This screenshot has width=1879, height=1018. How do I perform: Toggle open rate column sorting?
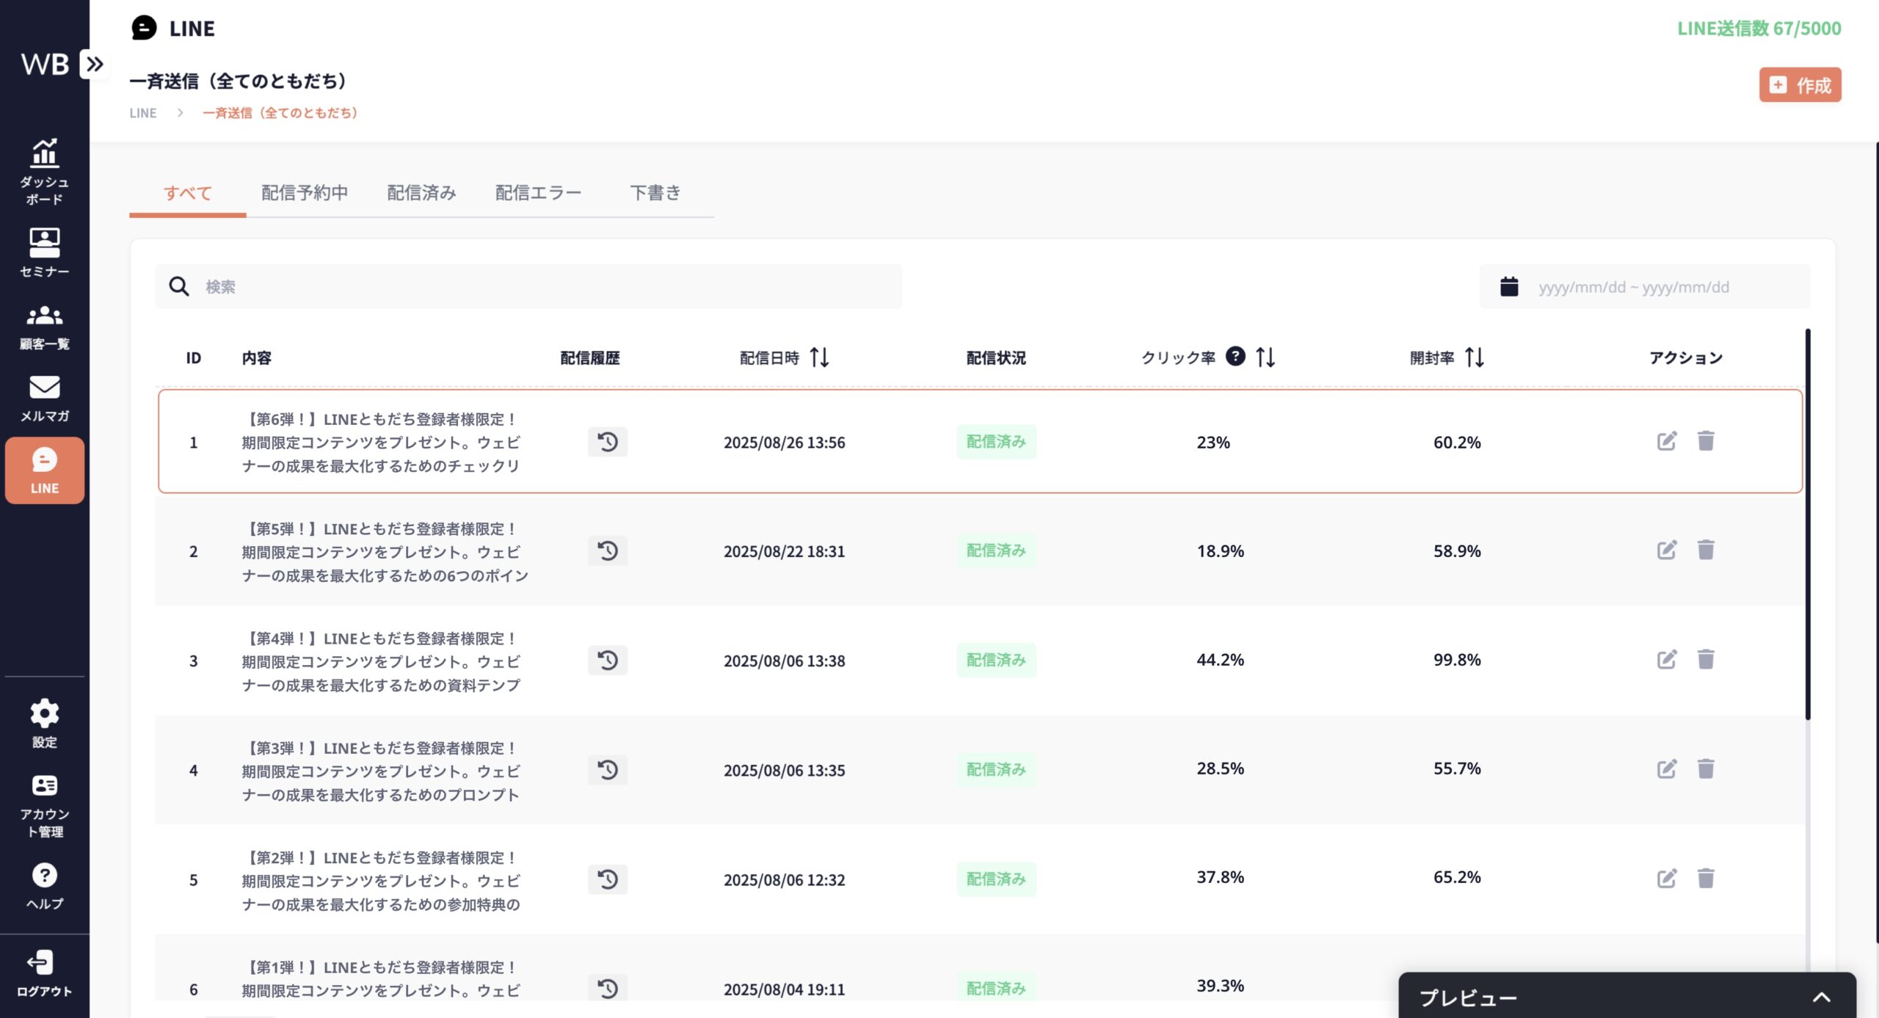(1474, 357)
